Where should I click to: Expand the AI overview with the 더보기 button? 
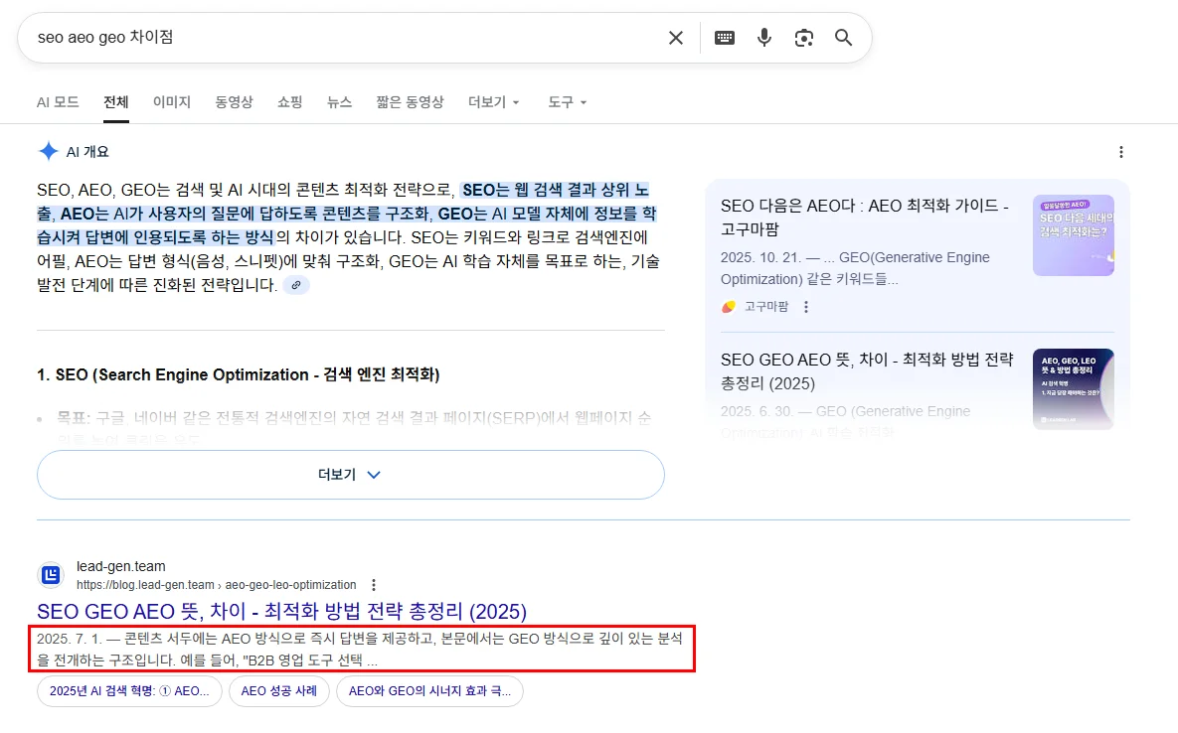(350, 475)
